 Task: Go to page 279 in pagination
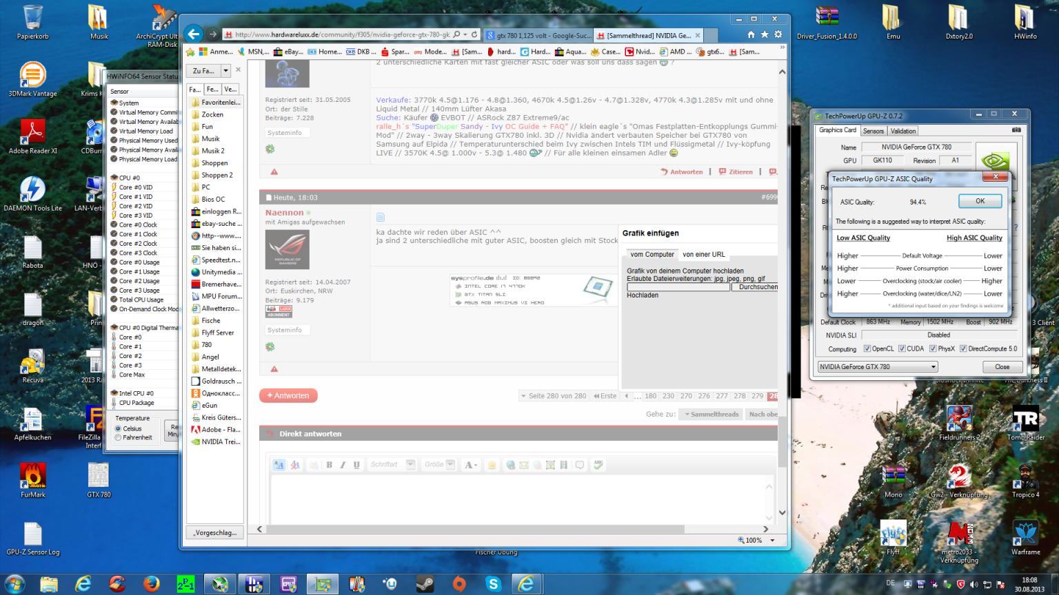(757, 396)
